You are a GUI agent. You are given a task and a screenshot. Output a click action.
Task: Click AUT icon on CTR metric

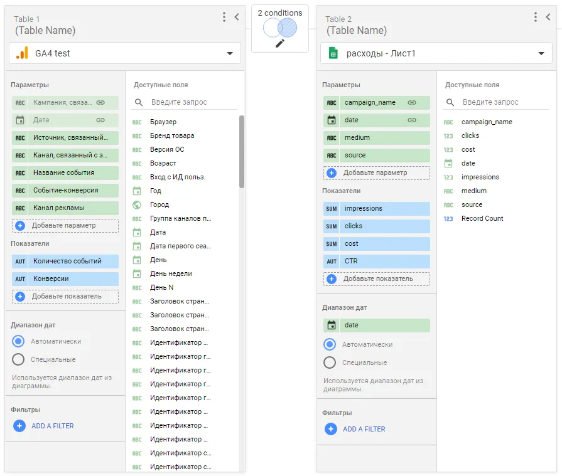coord(332,262)
